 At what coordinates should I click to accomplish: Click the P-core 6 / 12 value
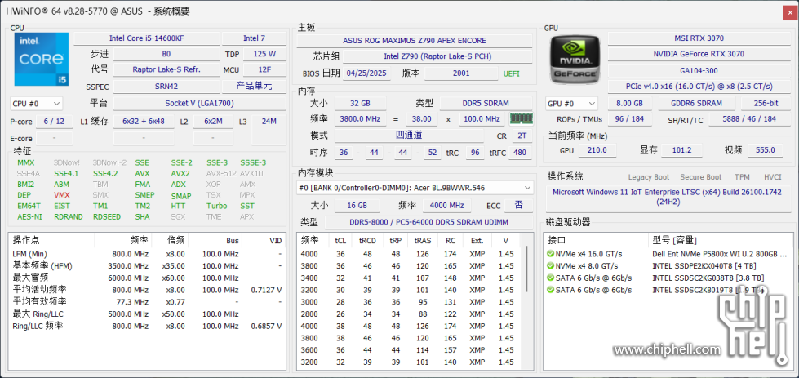click(x=54, y=122)
